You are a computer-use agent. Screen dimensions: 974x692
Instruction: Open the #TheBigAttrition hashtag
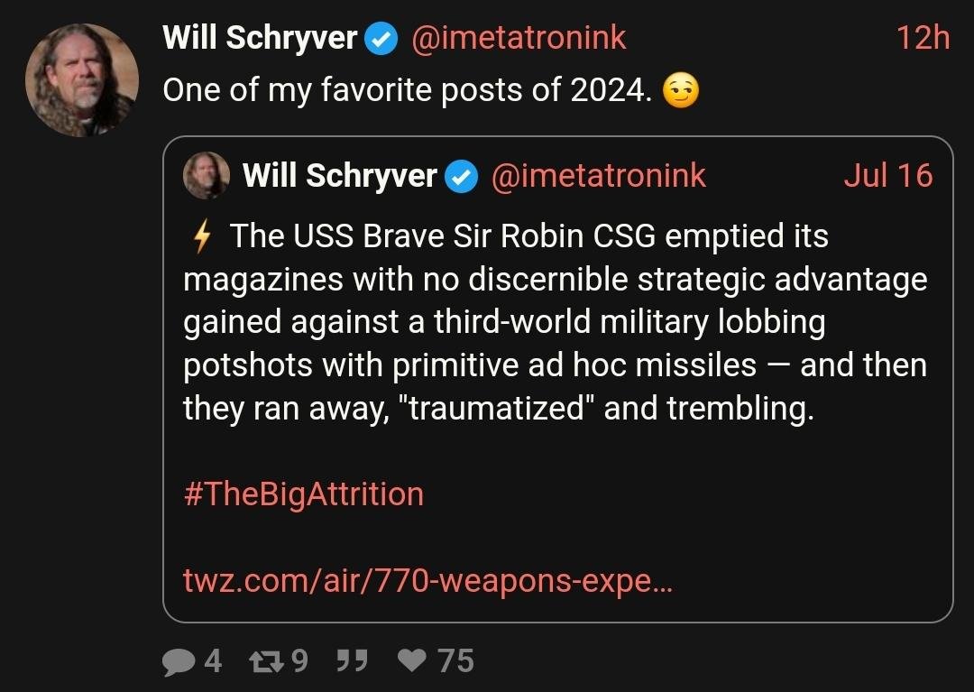coord(303,494)
